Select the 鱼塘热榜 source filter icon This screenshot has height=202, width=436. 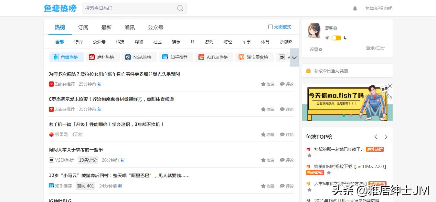pos(55,57)
